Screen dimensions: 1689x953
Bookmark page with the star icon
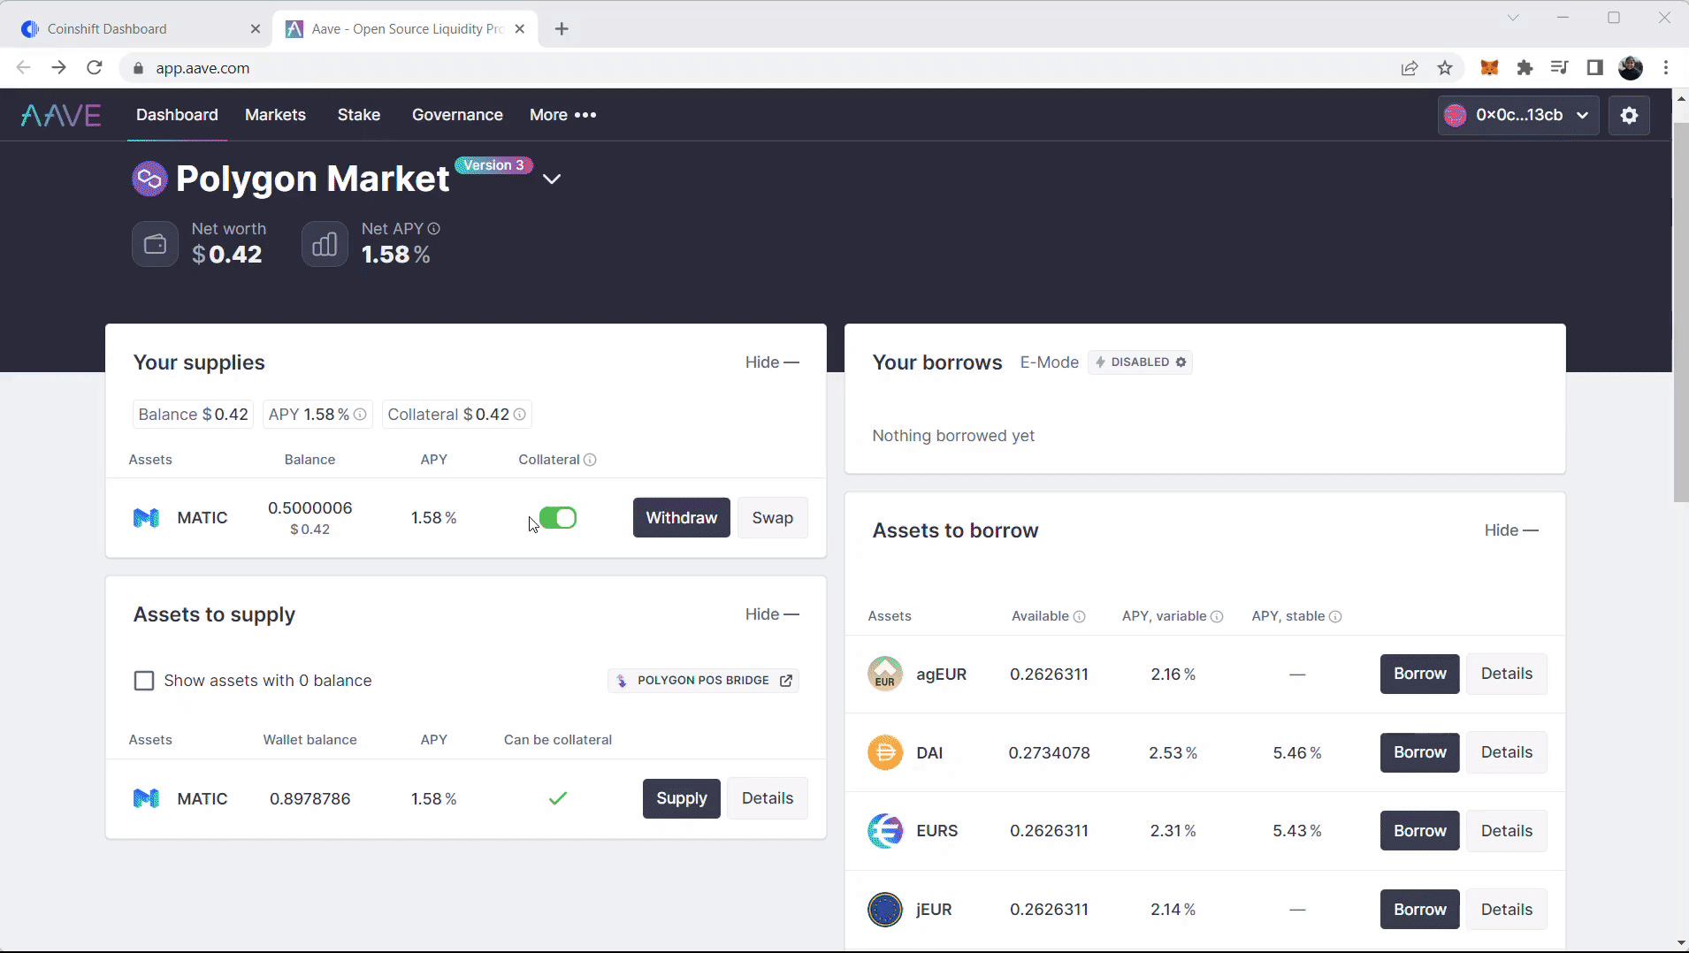1445,68
